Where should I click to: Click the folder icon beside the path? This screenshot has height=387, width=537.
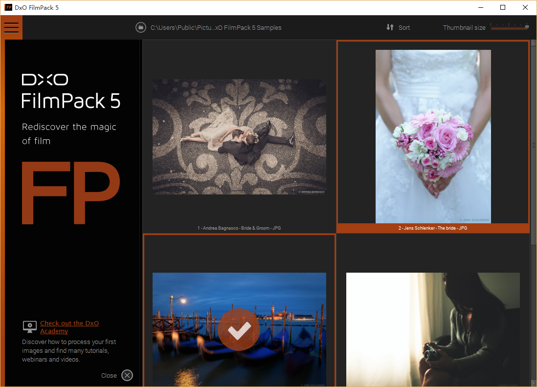coord(141,27)
